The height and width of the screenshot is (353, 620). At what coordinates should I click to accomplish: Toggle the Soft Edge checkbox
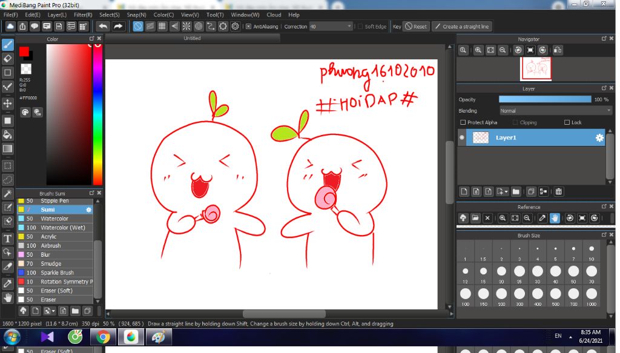tap(360, 27)
